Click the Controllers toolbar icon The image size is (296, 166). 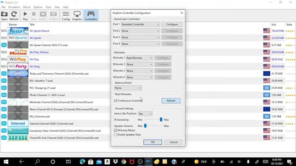pos(91,16)
